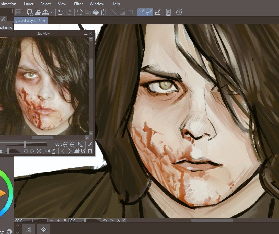Open the View menu
The width and height of the screenshot is (279, 234).
pos(62,4)
